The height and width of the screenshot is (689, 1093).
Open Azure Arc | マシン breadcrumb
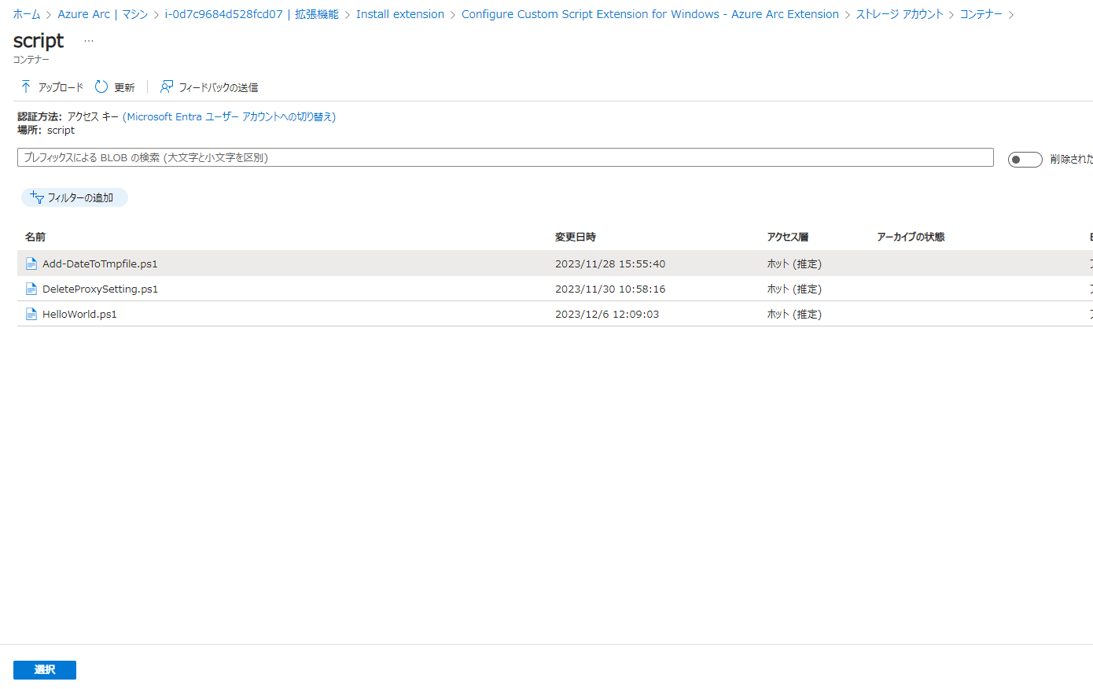(103, 14)
